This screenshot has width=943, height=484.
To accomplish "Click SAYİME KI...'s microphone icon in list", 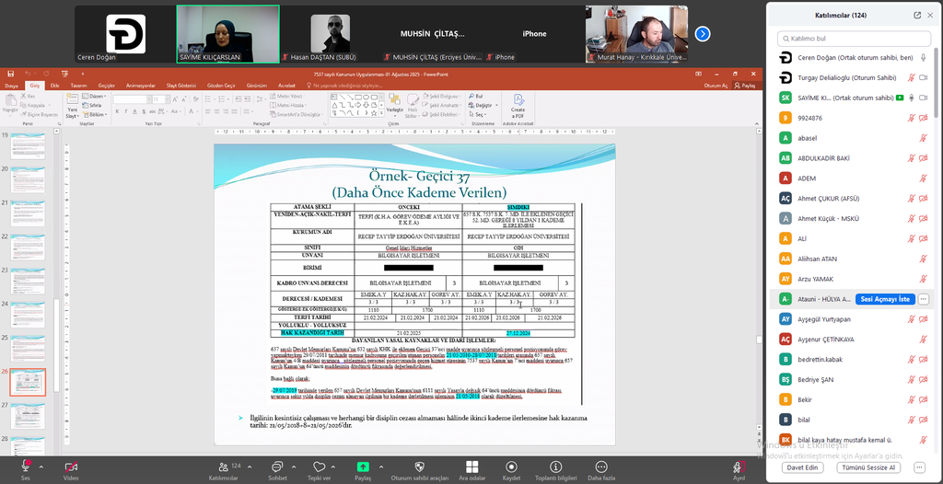I will [911, 98].
